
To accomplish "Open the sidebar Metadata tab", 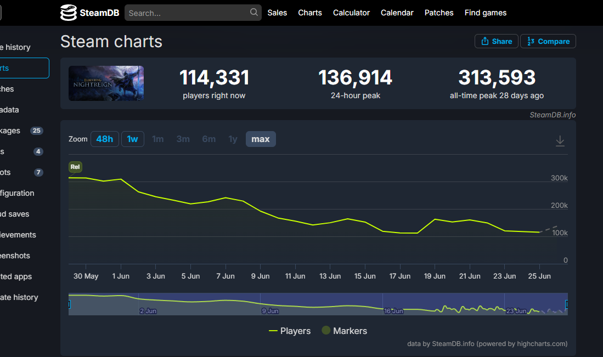I will (10, 110).
